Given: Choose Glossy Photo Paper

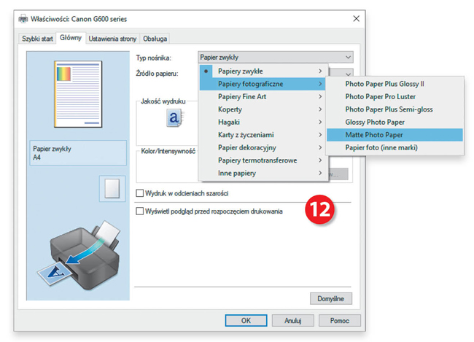Looking at the screenshot, I should [395, 122].
